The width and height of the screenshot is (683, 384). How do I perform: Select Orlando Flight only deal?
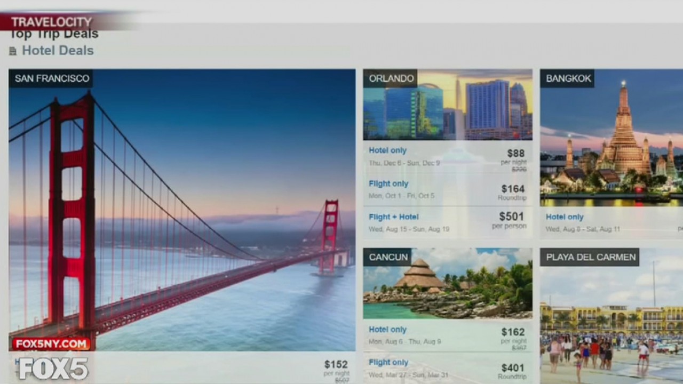click(388, 183)
